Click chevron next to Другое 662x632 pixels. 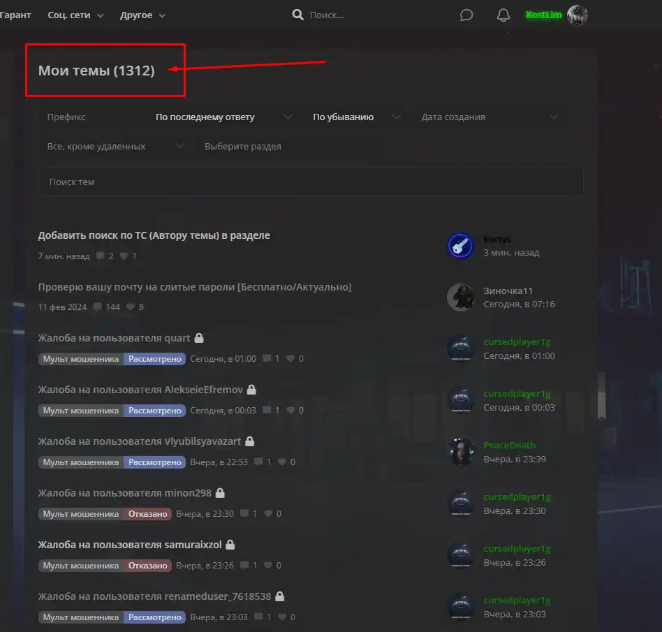pyautogui.click(x=162, y=15)
